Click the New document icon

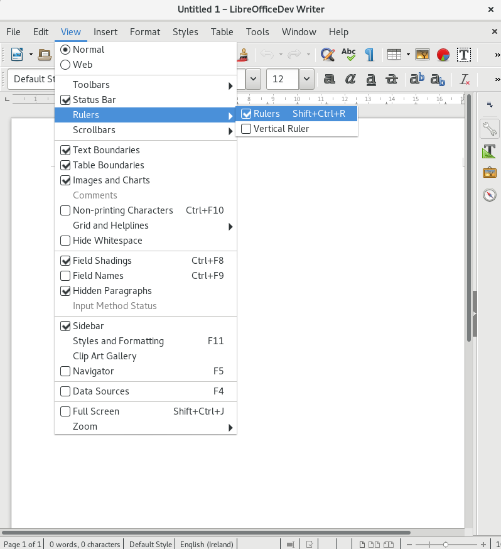coord(17,54)
